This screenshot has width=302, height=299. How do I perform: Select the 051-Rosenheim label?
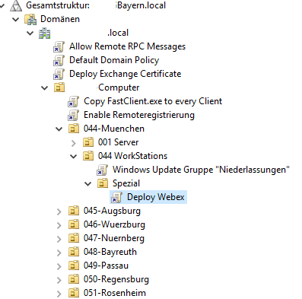[x=115, y=293]
